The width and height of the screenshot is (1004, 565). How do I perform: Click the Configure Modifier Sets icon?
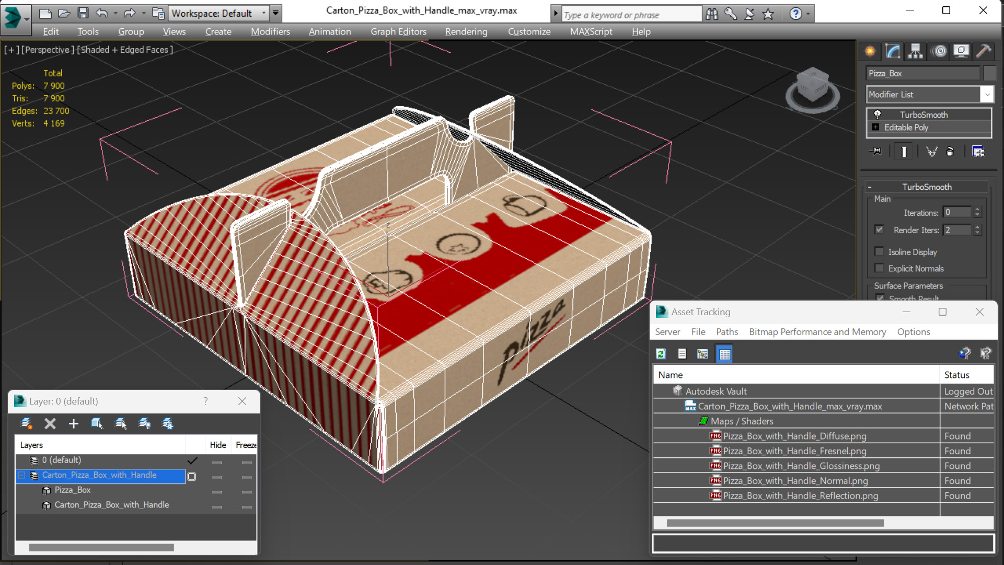[x=977, y=152]
